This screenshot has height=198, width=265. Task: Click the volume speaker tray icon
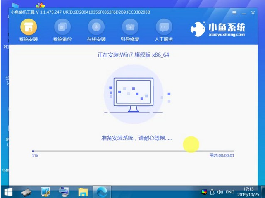click(x=220, y=192)
